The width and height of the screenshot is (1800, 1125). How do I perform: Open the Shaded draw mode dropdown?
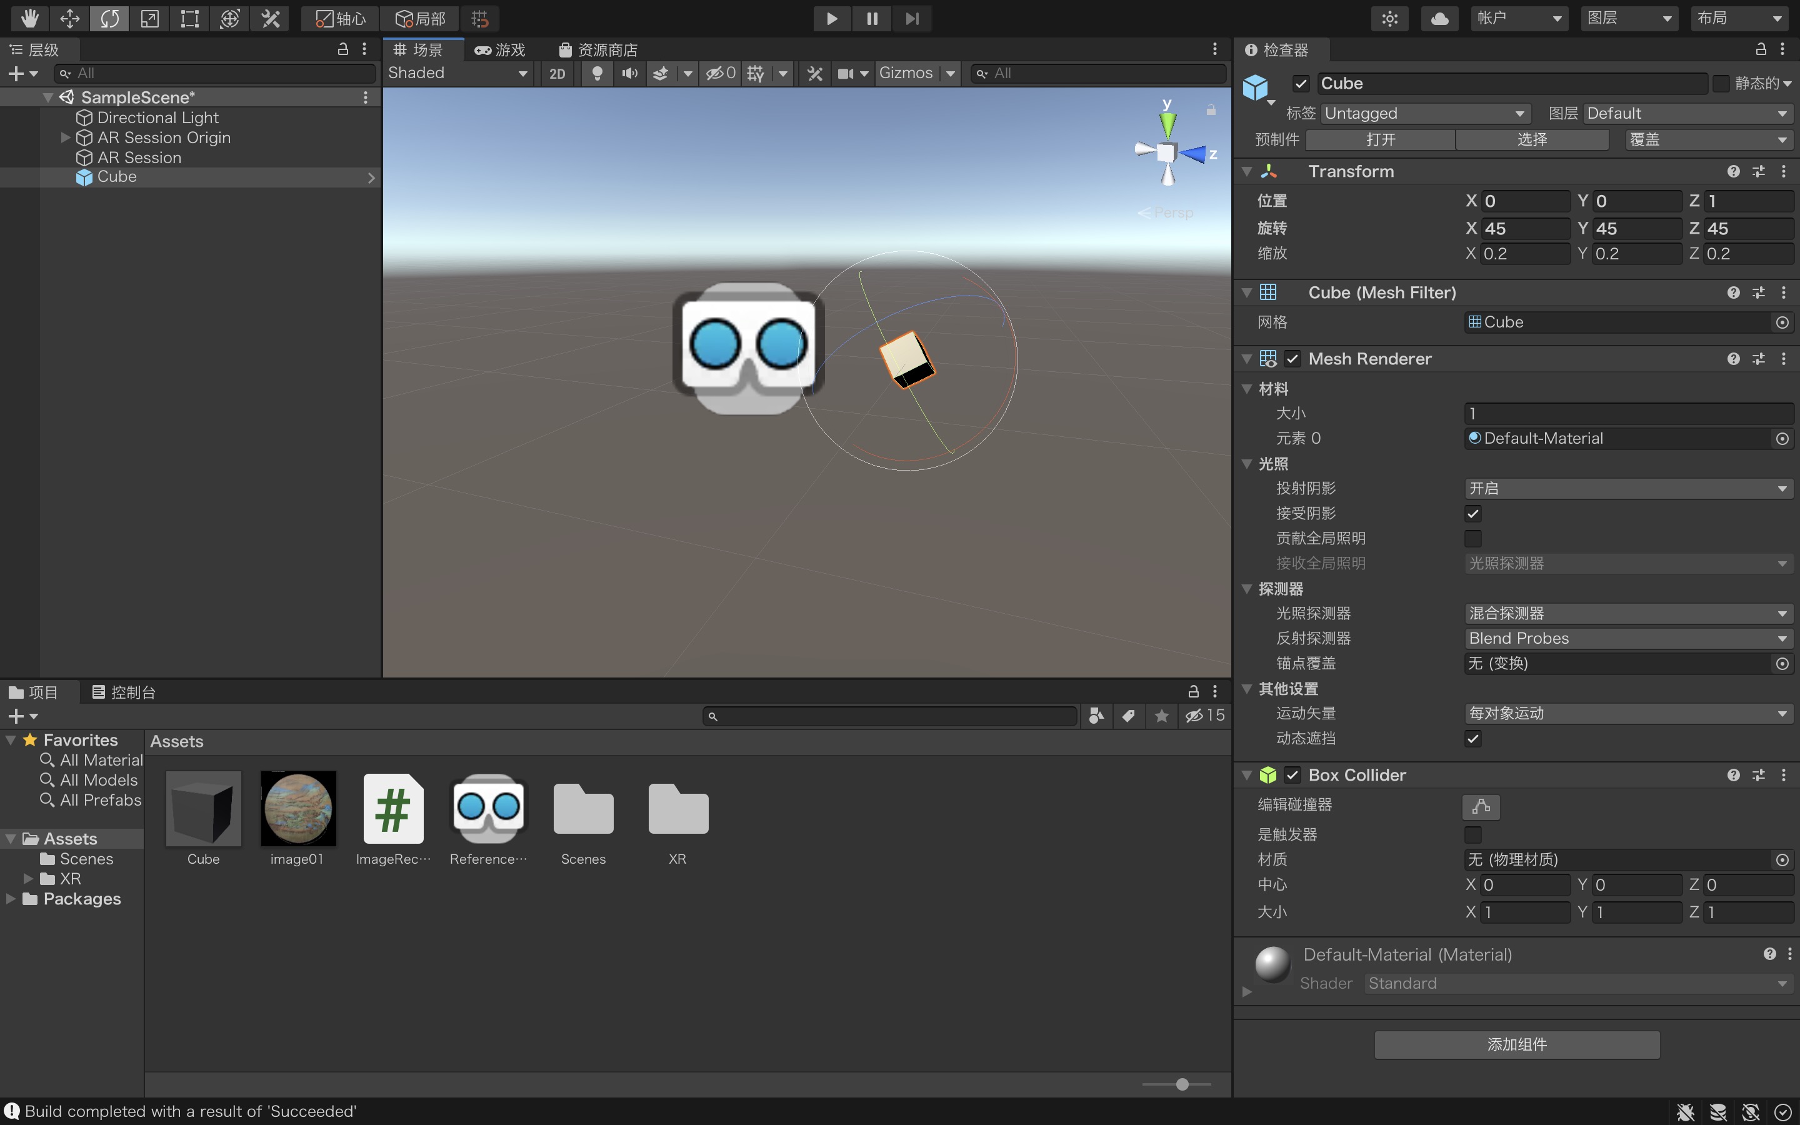457,73
